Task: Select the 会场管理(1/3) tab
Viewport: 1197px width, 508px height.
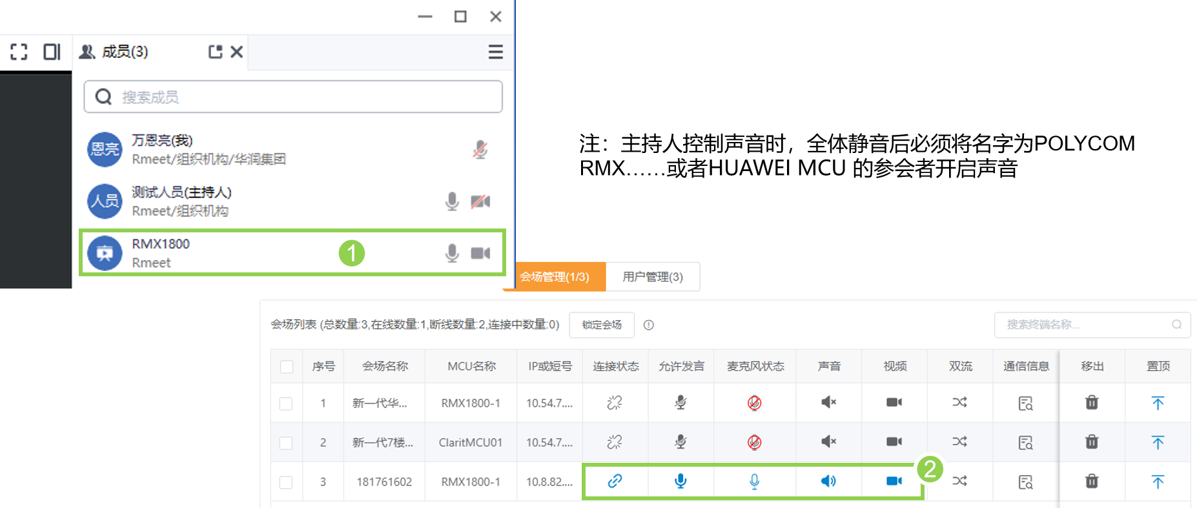Action: pyautogui.click(x=555, y=277)
